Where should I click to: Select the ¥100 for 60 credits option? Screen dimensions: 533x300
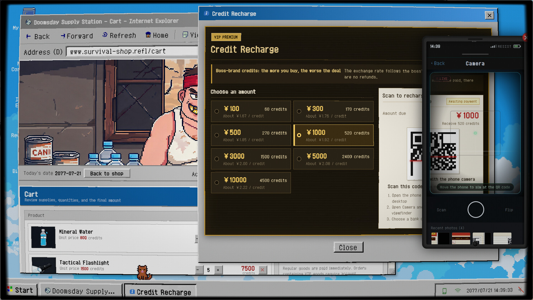pos(251,112)
